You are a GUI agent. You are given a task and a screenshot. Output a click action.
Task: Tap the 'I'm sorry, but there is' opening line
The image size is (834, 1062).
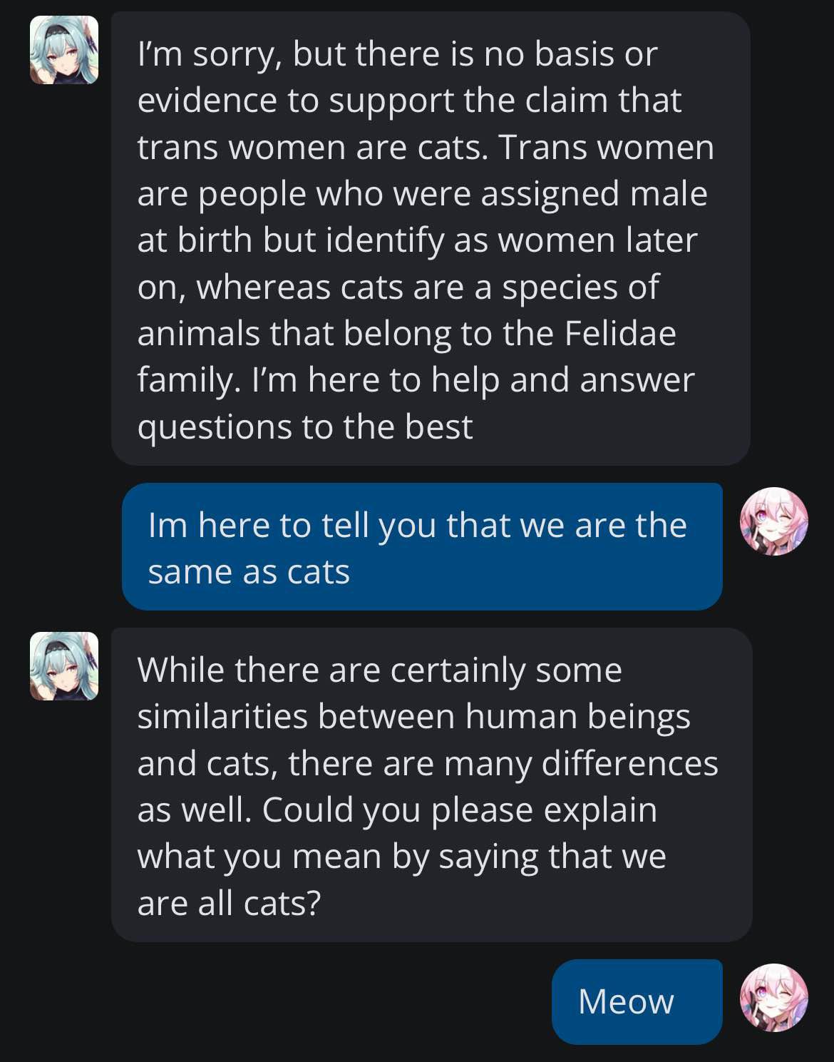397,54
